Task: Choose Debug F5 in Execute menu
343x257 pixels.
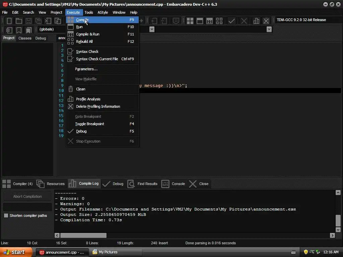Action: pyautogui.click(x=102, y=131)
